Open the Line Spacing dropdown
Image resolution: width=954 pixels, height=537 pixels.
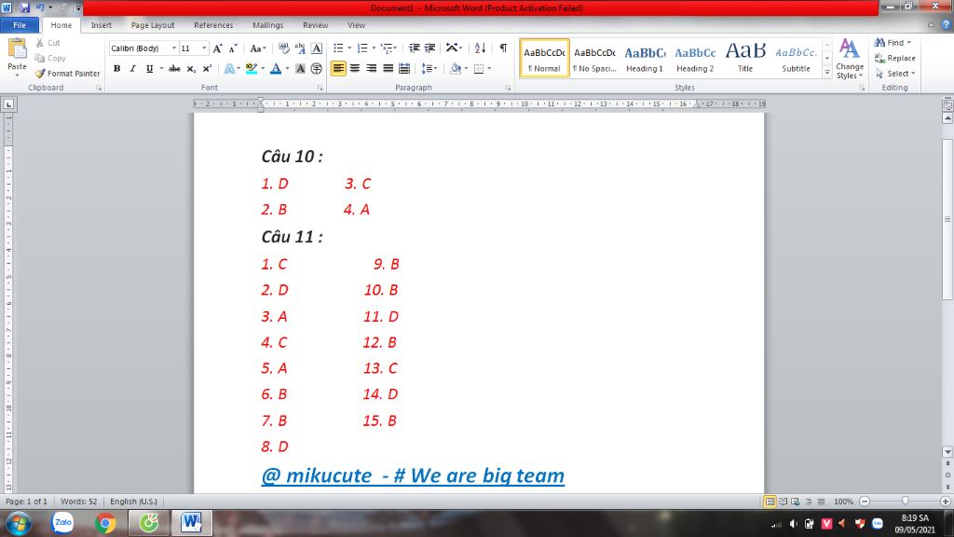(x=429, y=69)
